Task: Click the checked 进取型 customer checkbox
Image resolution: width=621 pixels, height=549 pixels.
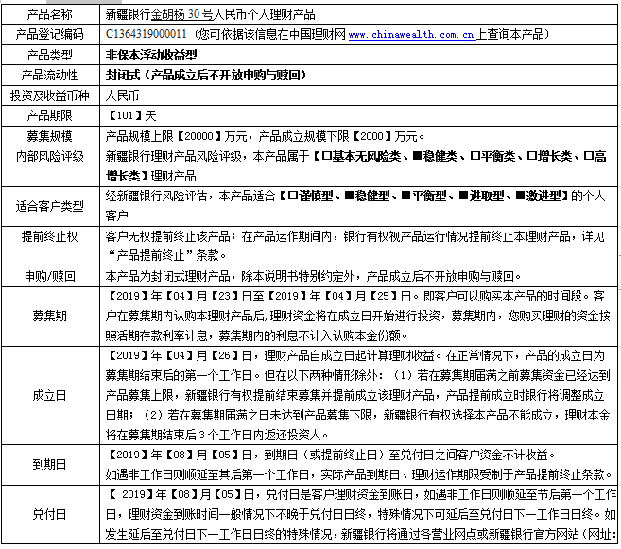Action: 463,196
